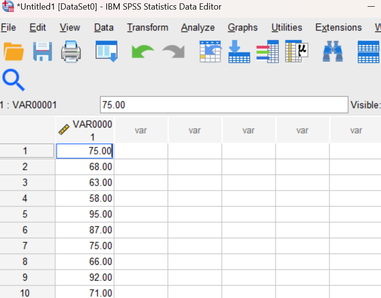Screen dimensions: 381x298
Task: Click the cell with value 95.00
Action: pos(85,214)
